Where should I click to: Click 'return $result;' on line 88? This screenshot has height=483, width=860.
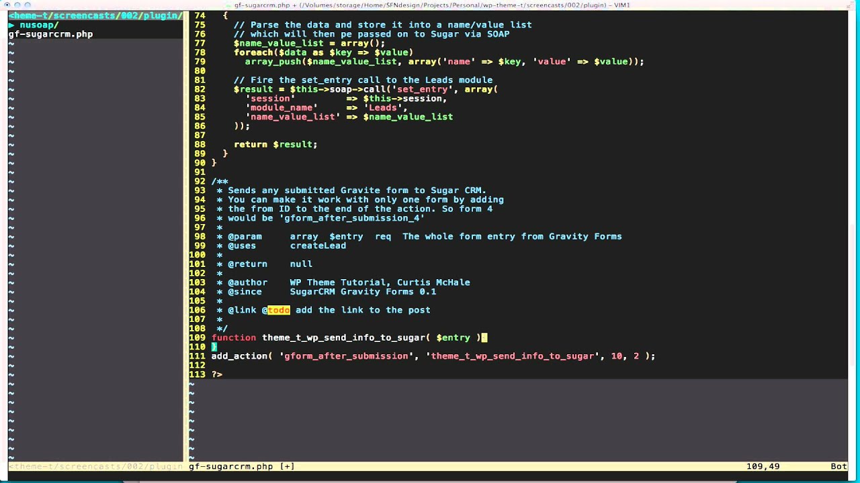click(x=275, y=144)
